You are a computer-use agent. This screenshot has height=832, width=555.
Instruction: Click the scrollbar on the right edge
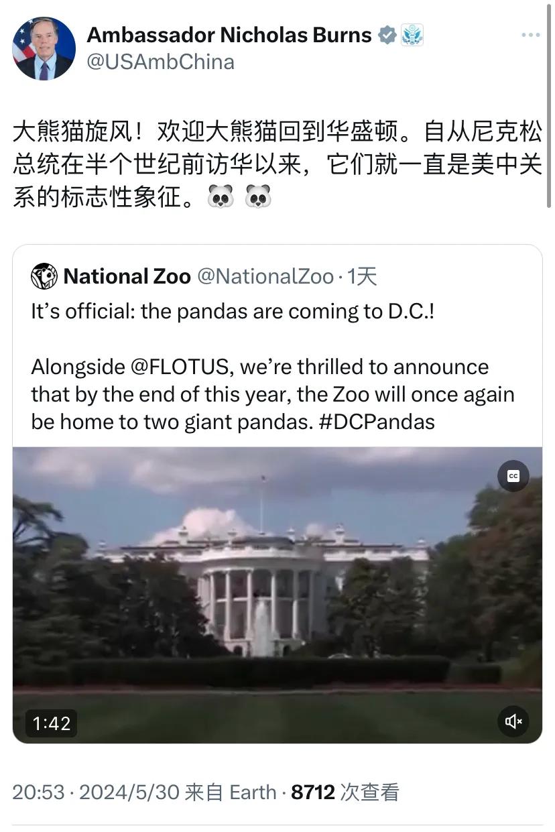[550, 107]
